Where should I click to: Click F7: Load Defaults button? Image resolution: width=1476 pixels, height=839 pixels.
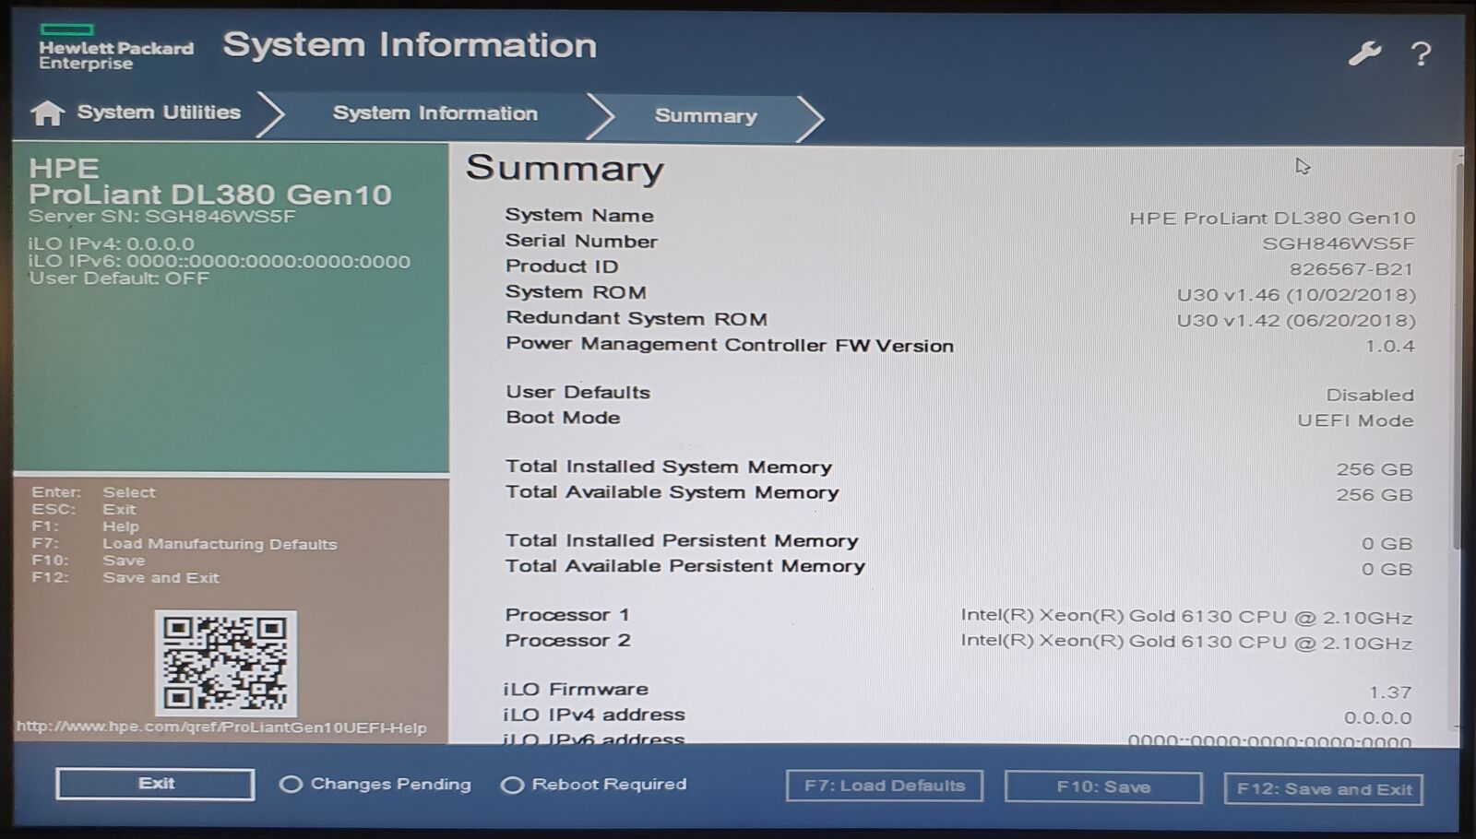[x=885, y=786]
